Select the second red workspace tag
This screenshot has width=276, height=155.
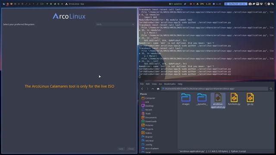(8, 4)
